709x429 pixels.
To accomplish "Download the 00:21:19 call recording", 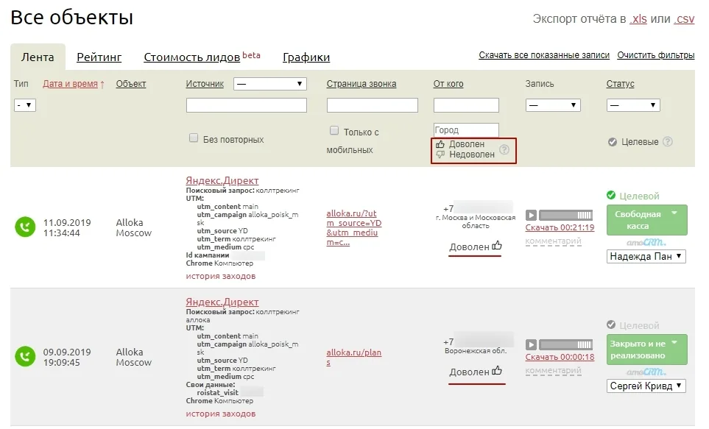I will pyautogui.click(x=560, y=227).
